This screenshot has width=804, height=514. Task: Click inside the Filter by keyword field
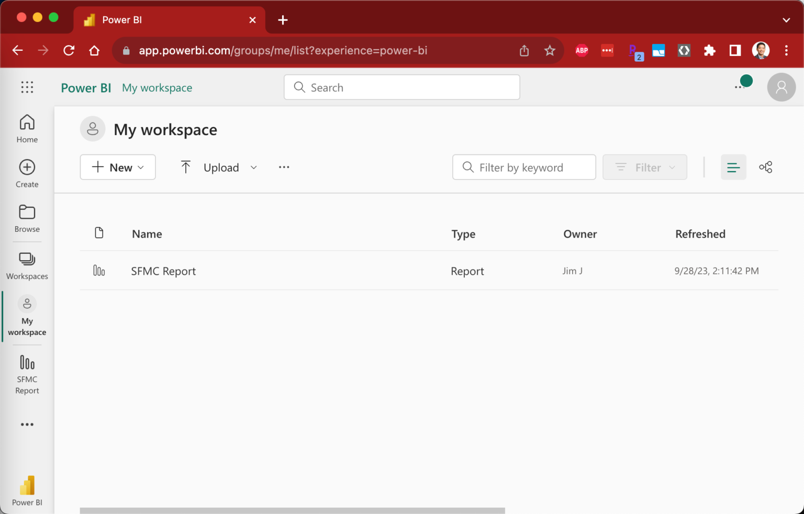click(523, 167)
